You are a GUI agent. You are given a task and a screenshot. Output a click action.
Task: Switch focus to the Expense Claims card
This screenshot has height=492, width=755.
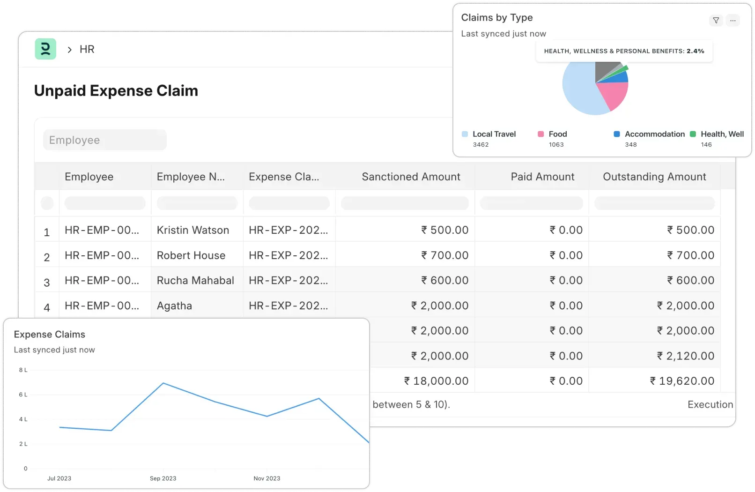[x=49, y=334]
